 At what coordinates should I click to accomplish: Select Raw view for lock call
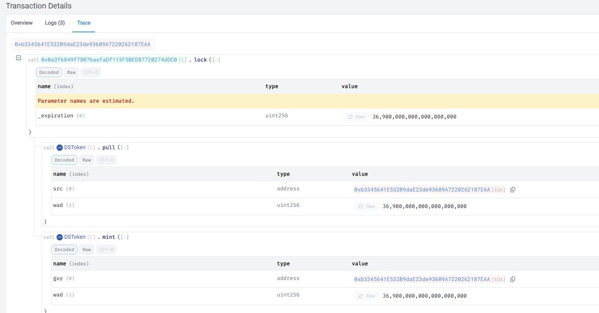click(x=71, y=72)
